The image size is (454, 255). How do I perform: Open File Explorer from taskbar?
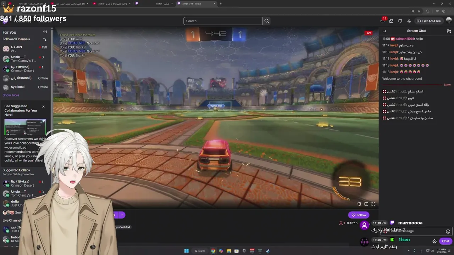pos(229,251)
